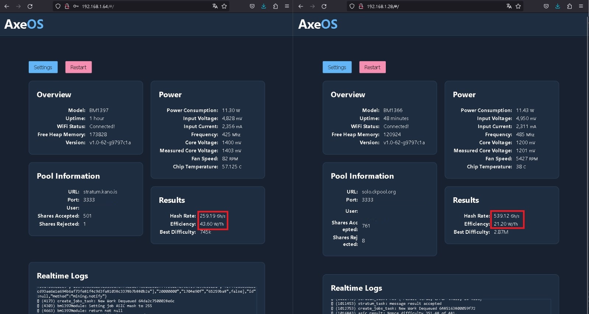Open extensions in the left browser
The width and height of the screenshot is (589, 314).
275,6
